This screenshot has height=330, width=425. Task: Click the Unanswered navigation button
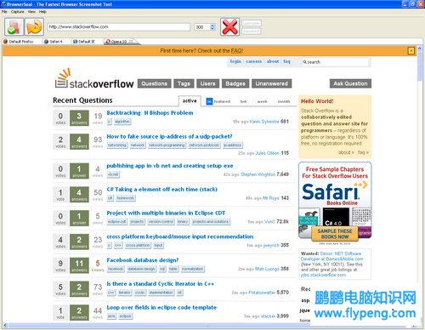271,83
